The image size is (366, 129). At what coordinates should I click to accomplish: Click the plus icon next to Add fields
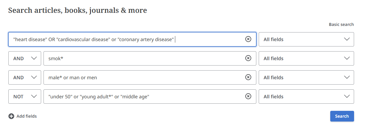[x=11, y=116]
